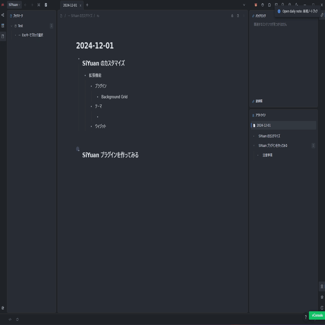Open the plugins puzzle-piece icon
The height and width of the screenshot is (325, 325).
(x=270, y=5)
